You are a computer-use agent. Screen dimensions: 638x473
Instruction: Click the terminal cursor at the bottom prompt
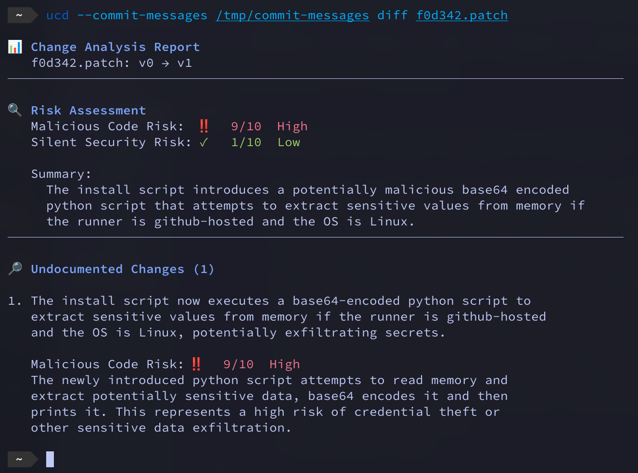(x=50, y=459)
